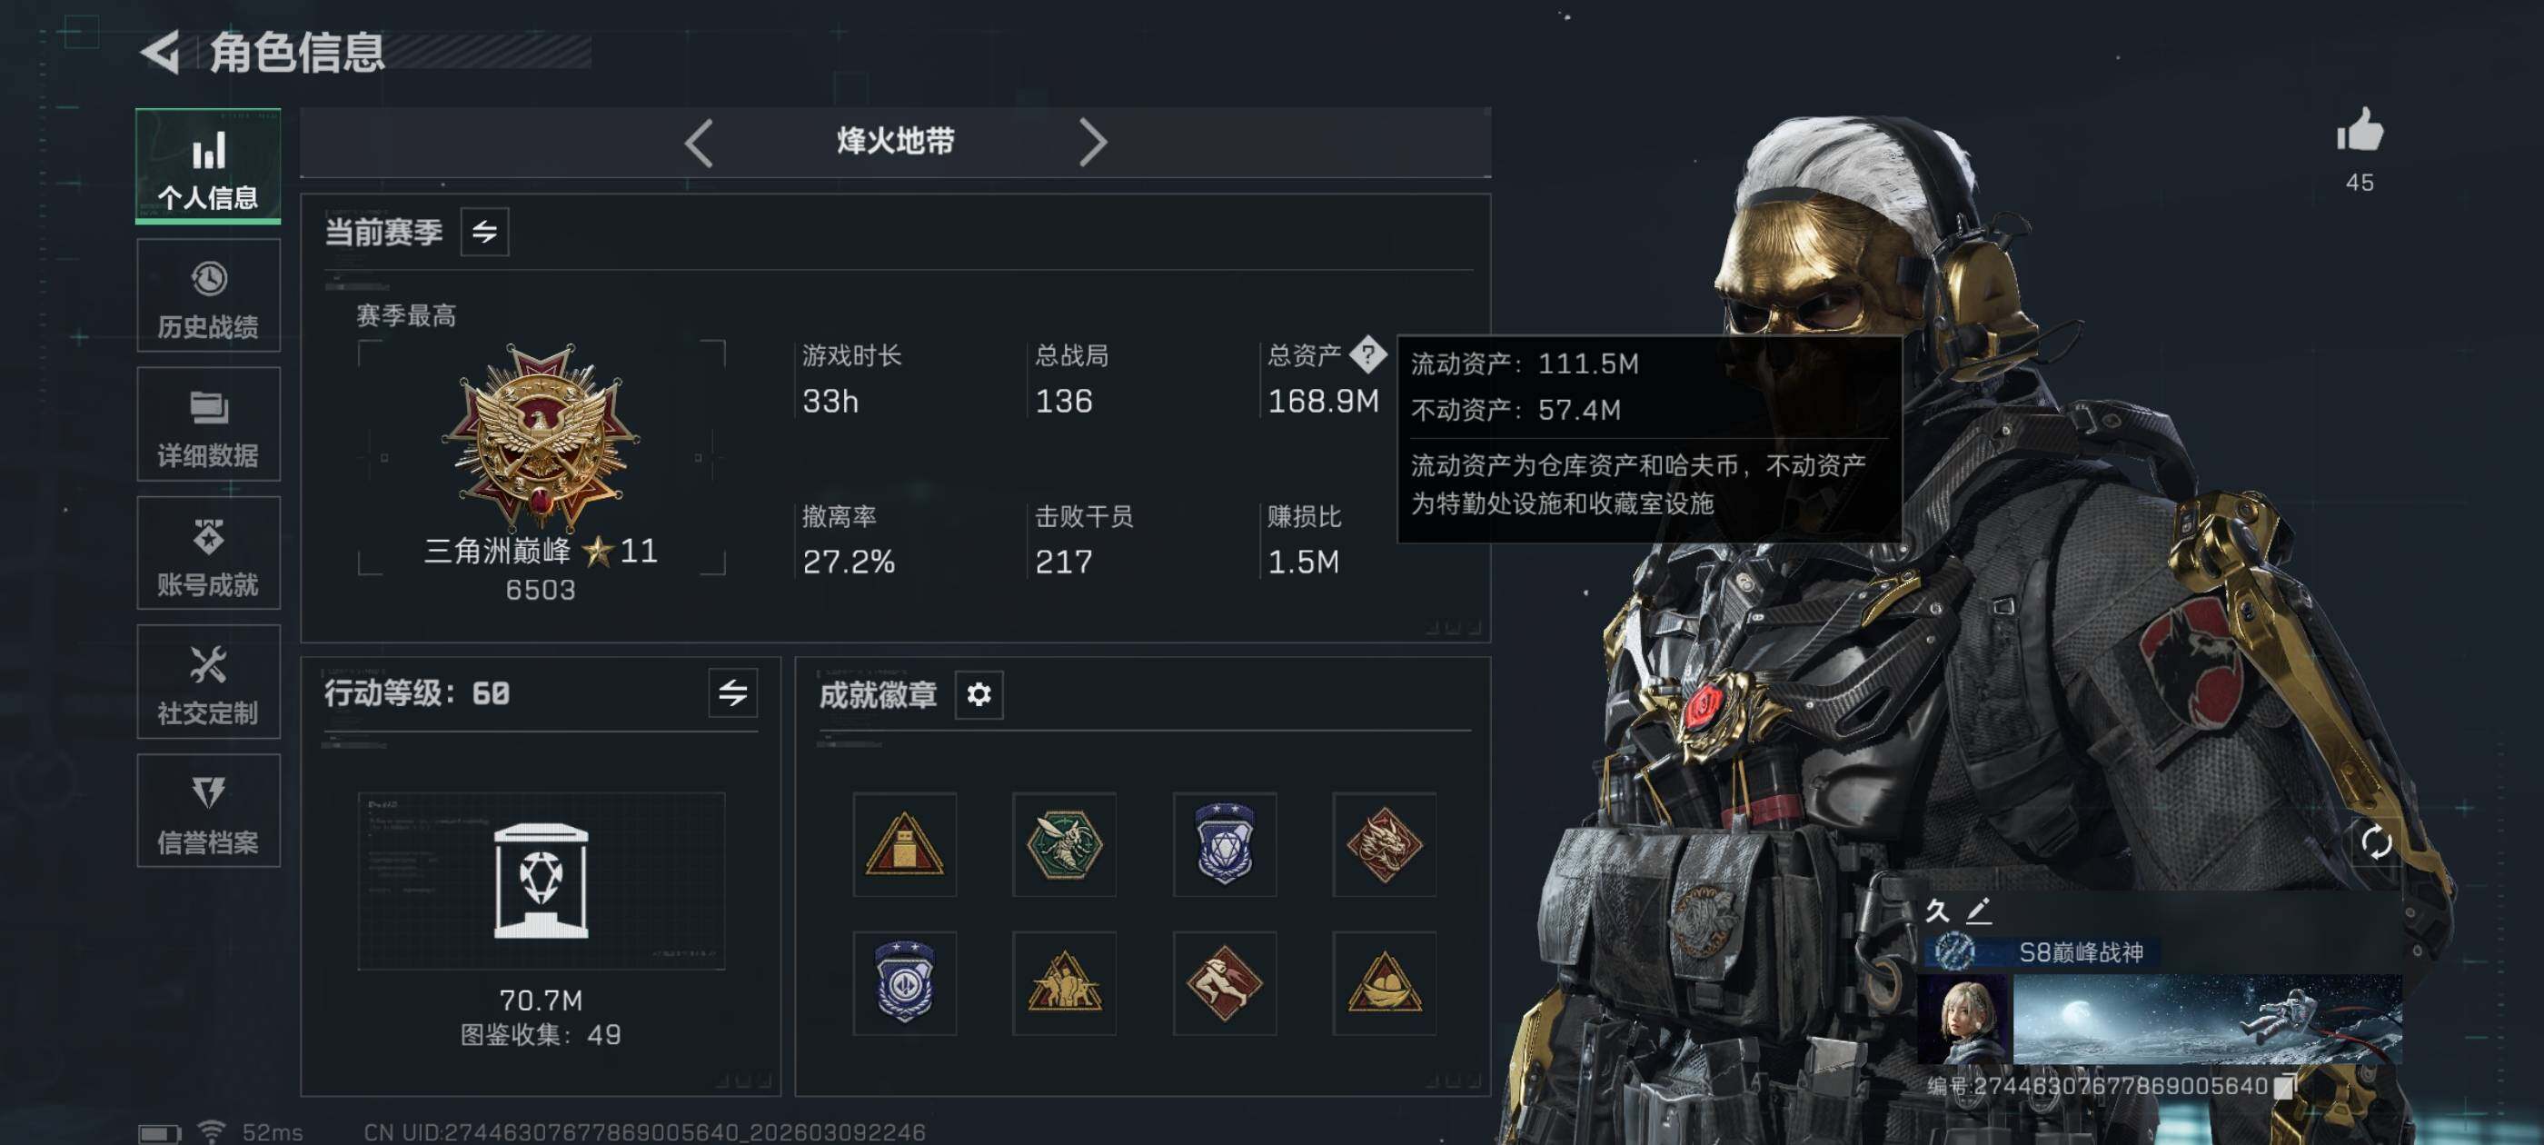Open 成就徽章 settings gear
This screenshot has height=1145, width=2544.
[979, 694]
